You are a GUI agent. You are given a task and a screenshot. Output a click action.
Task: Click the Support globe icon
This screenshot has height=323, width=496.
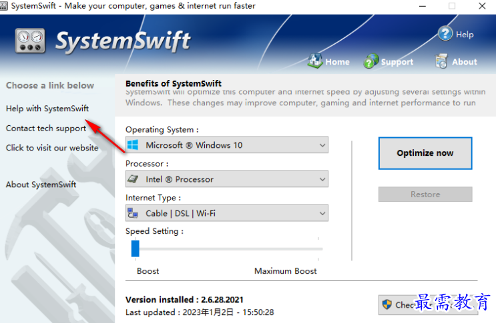[x=371, y=61]
